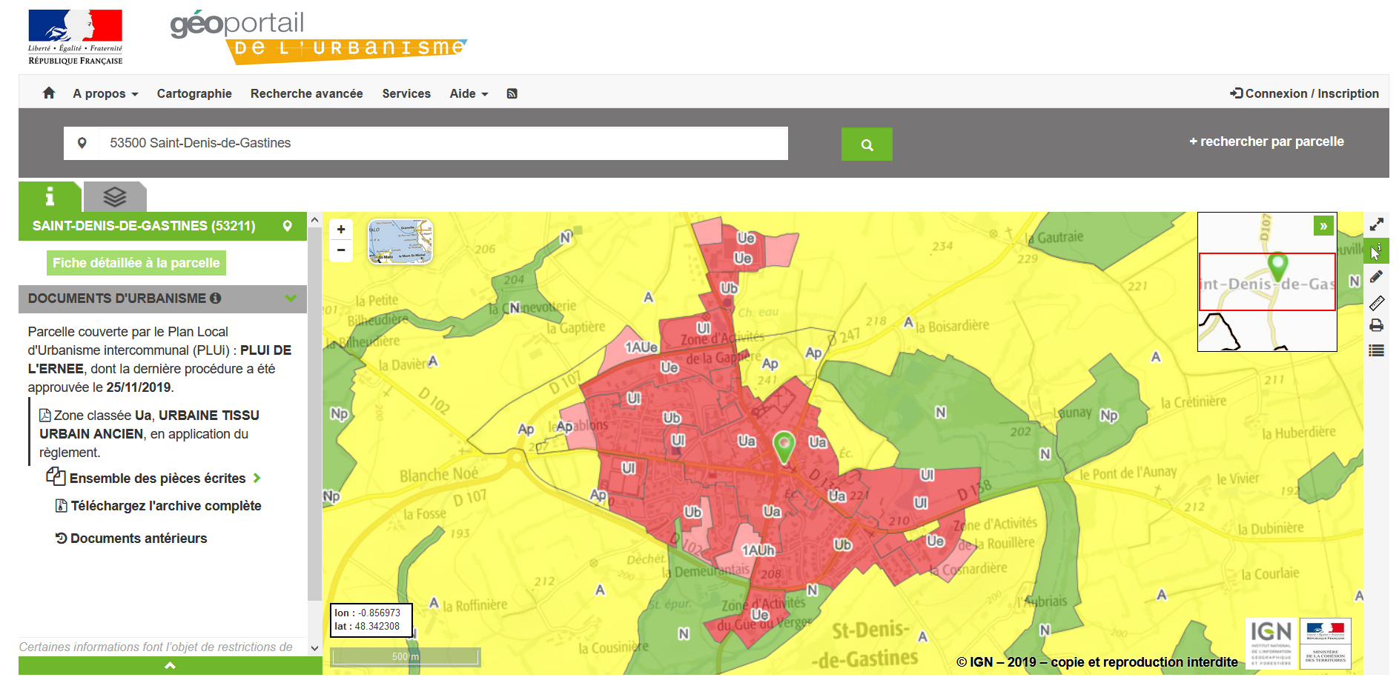Image resolution: width=1399 pixels, height=680 pixels.
Task: Click the address search input field
Action: click(443, 143)
